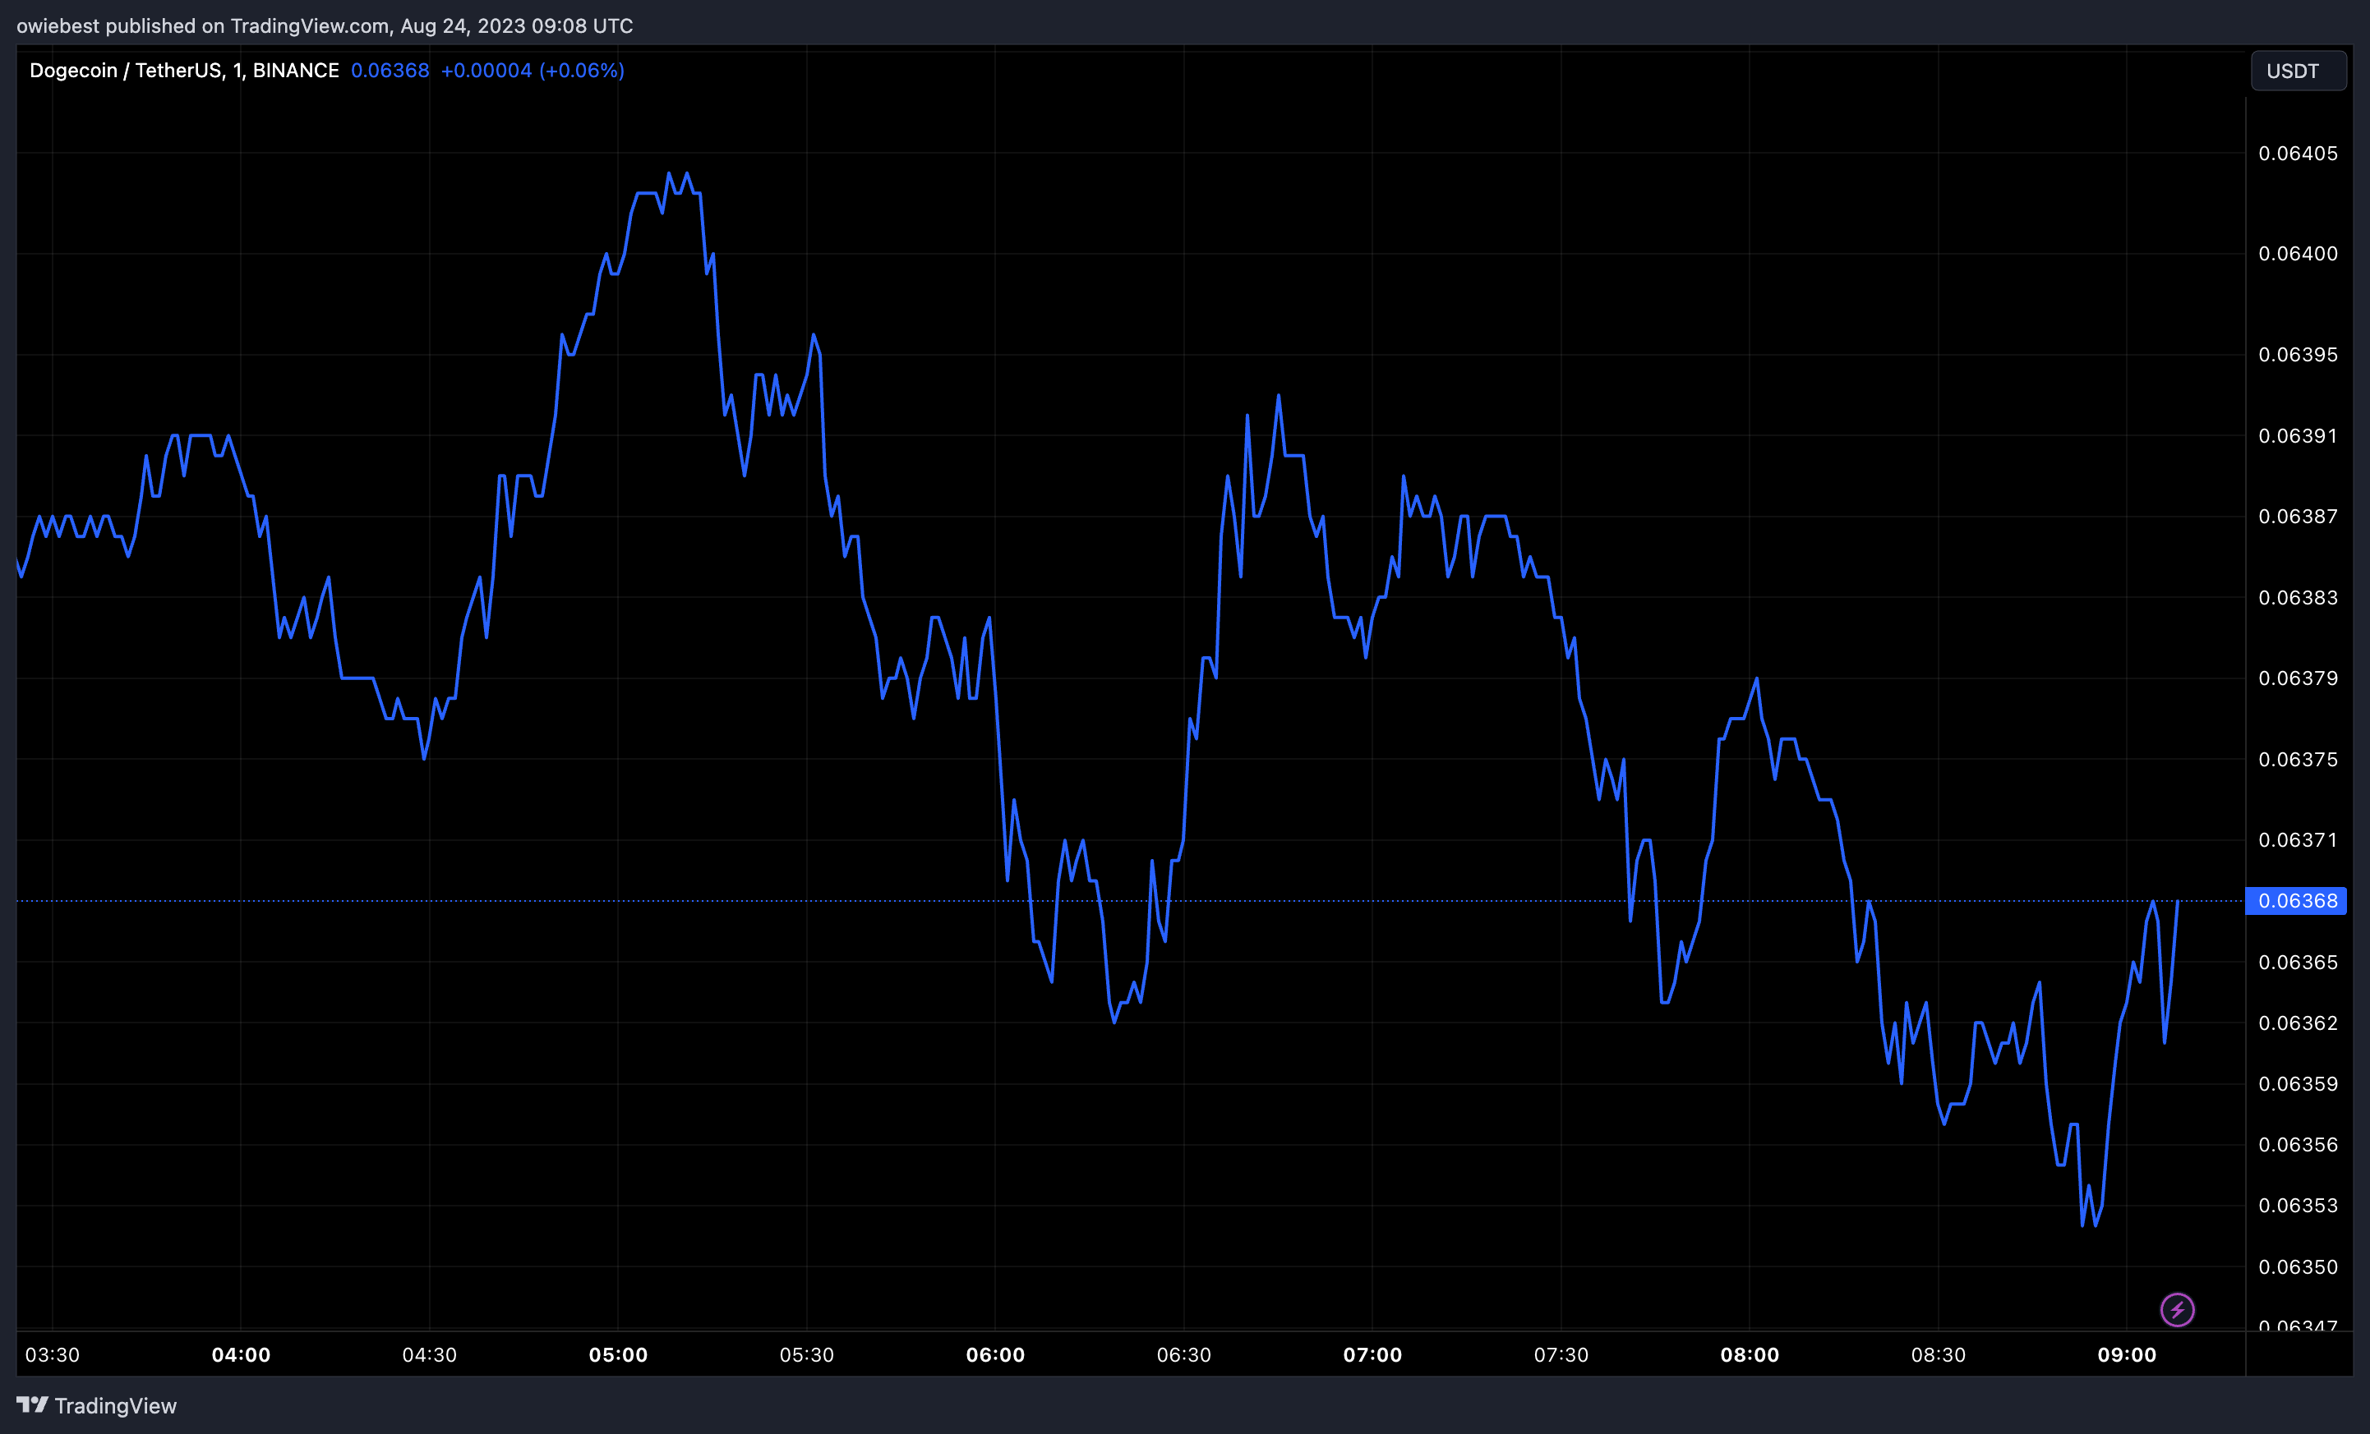The width and height of the screenshot is (2370, 1434).
Task: Click the 07:30 time axis label
Action: (1560, 1355)
